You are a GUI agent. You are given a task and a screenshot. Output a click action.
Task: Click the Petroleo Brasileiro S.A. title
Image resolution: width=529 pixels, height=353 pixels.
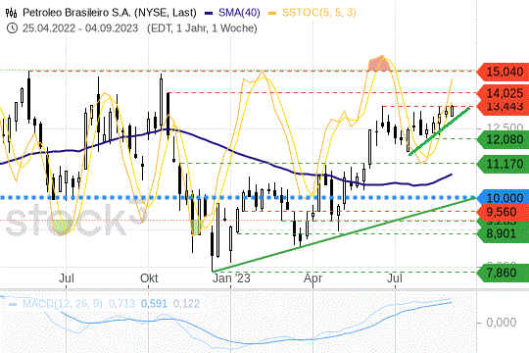(110, 13)
